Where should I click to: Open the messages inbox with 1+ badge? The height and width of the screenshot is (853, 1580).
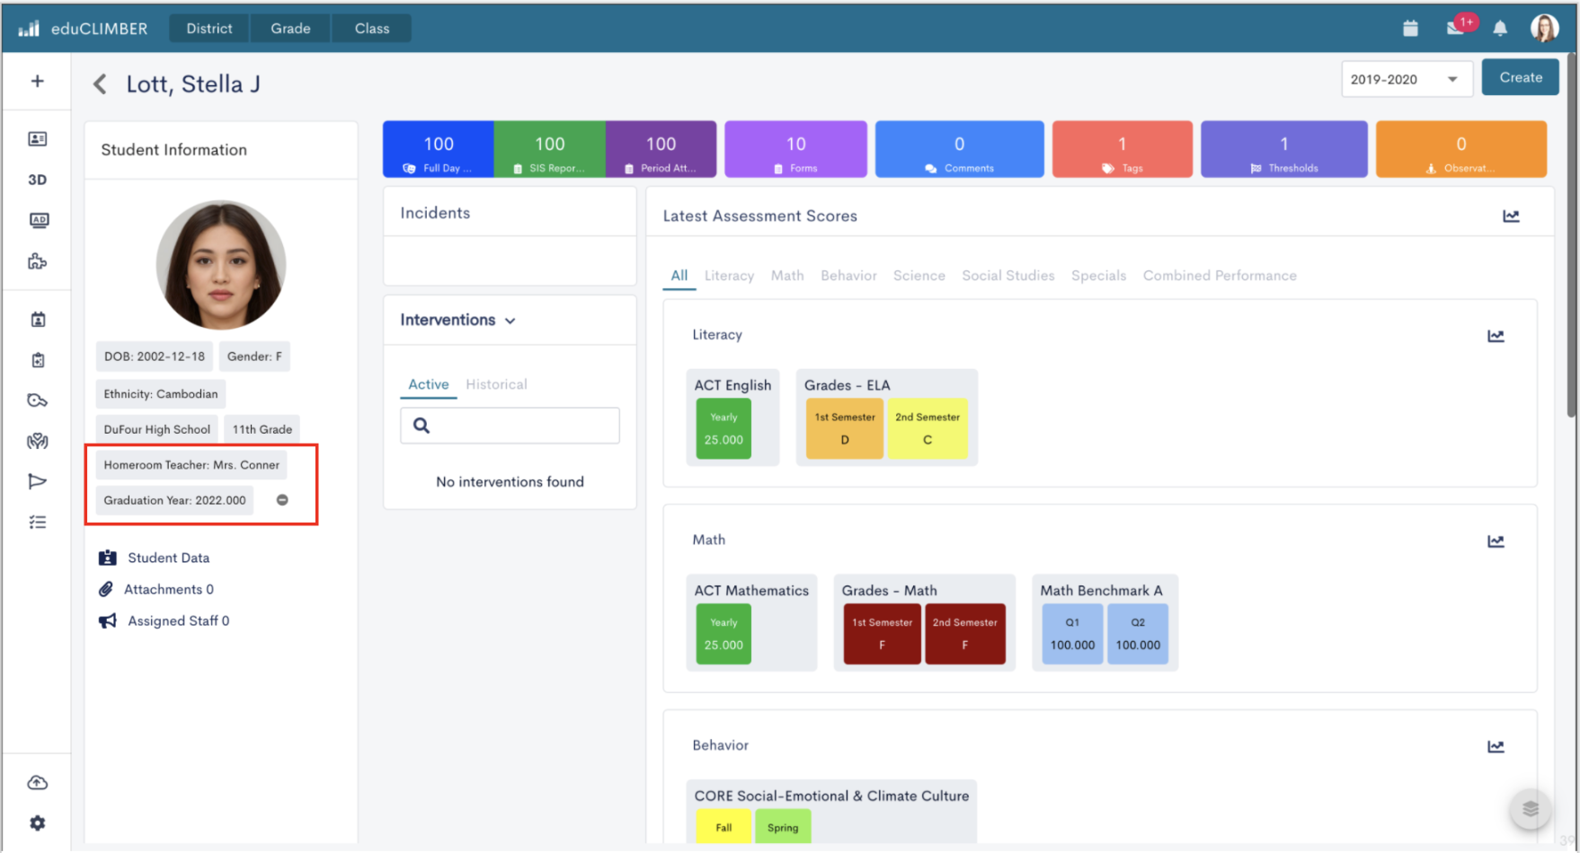[1457, 27]
